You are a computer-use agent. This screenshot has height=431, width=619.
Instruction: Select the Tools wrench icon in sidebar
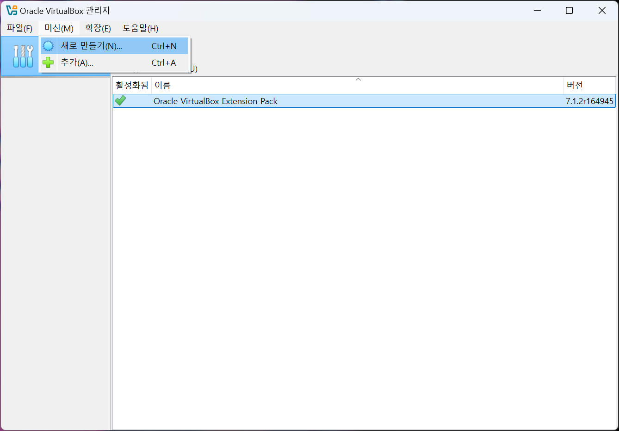pyautogui.click(x=23, y=56)
